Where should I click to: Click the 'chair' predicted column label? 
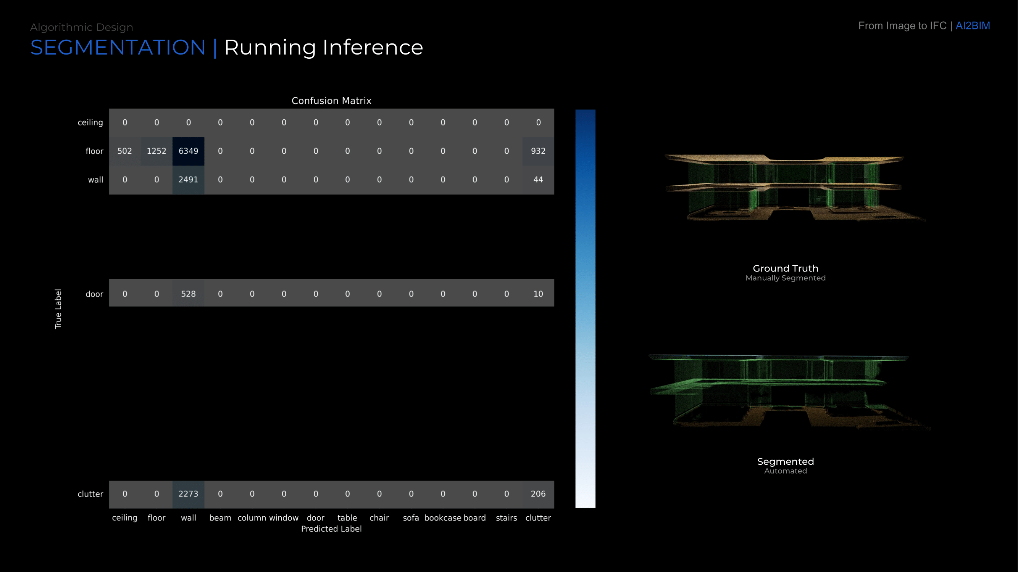[379, 518]
